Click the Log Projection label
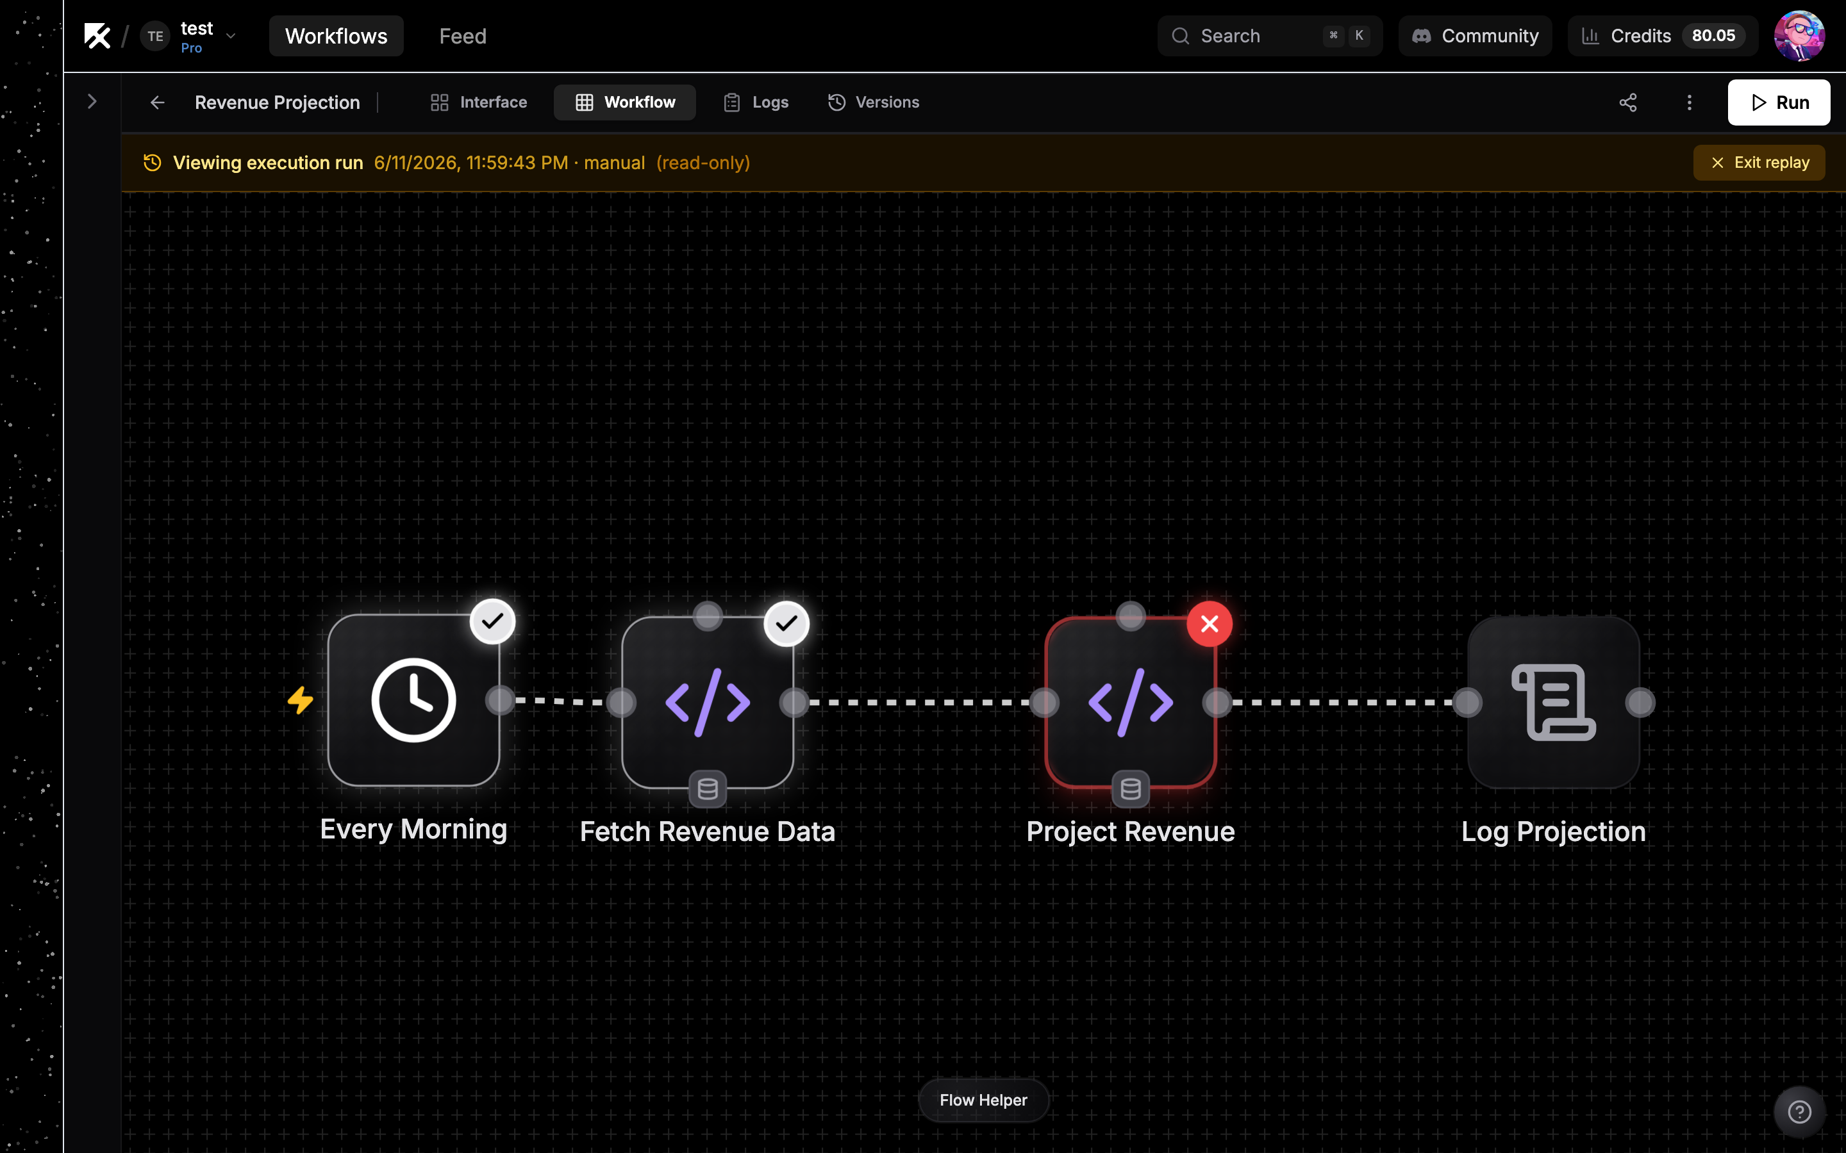The width and height of the screenshot is (1846, 1153). point(1553,831)
